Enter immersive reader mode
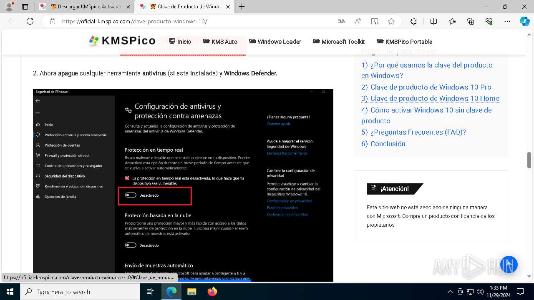Screen dimensions: 534x300 375,21
